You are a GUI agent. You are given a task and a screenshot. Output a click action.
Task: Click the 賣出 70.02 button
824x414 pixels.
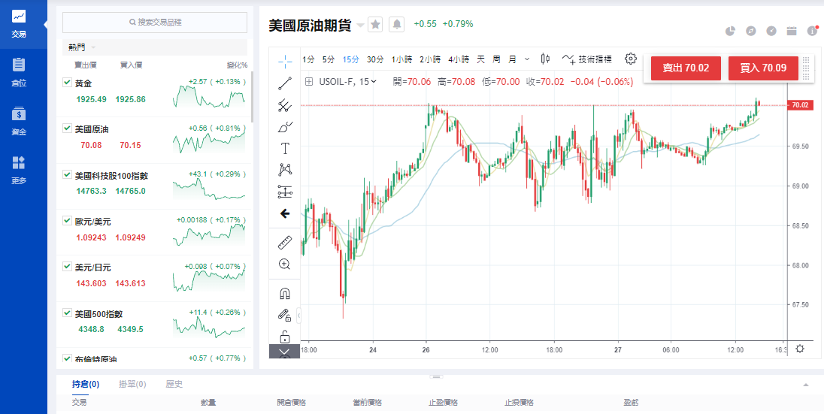coord(685,68)
